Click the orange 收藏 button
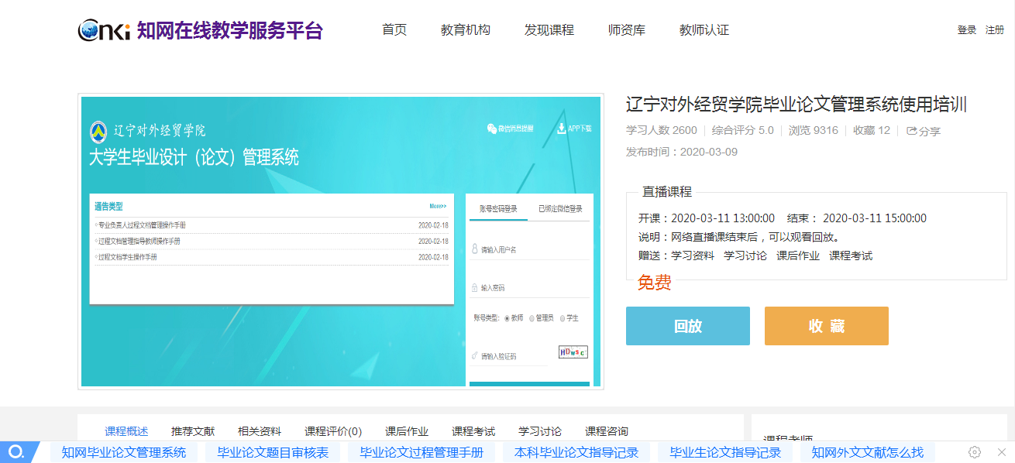The image size is (1015, 463). tap(827, 326)
